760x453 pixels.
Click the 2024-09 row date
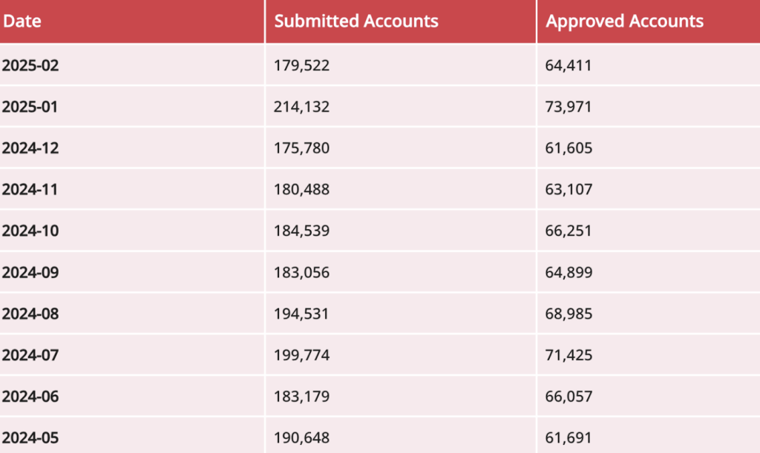click(x=30, y=273)
